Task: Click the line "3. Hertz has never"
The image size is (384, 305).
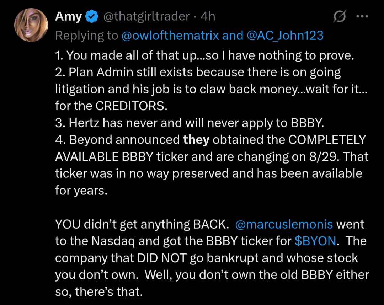Action: coord(190,123)
